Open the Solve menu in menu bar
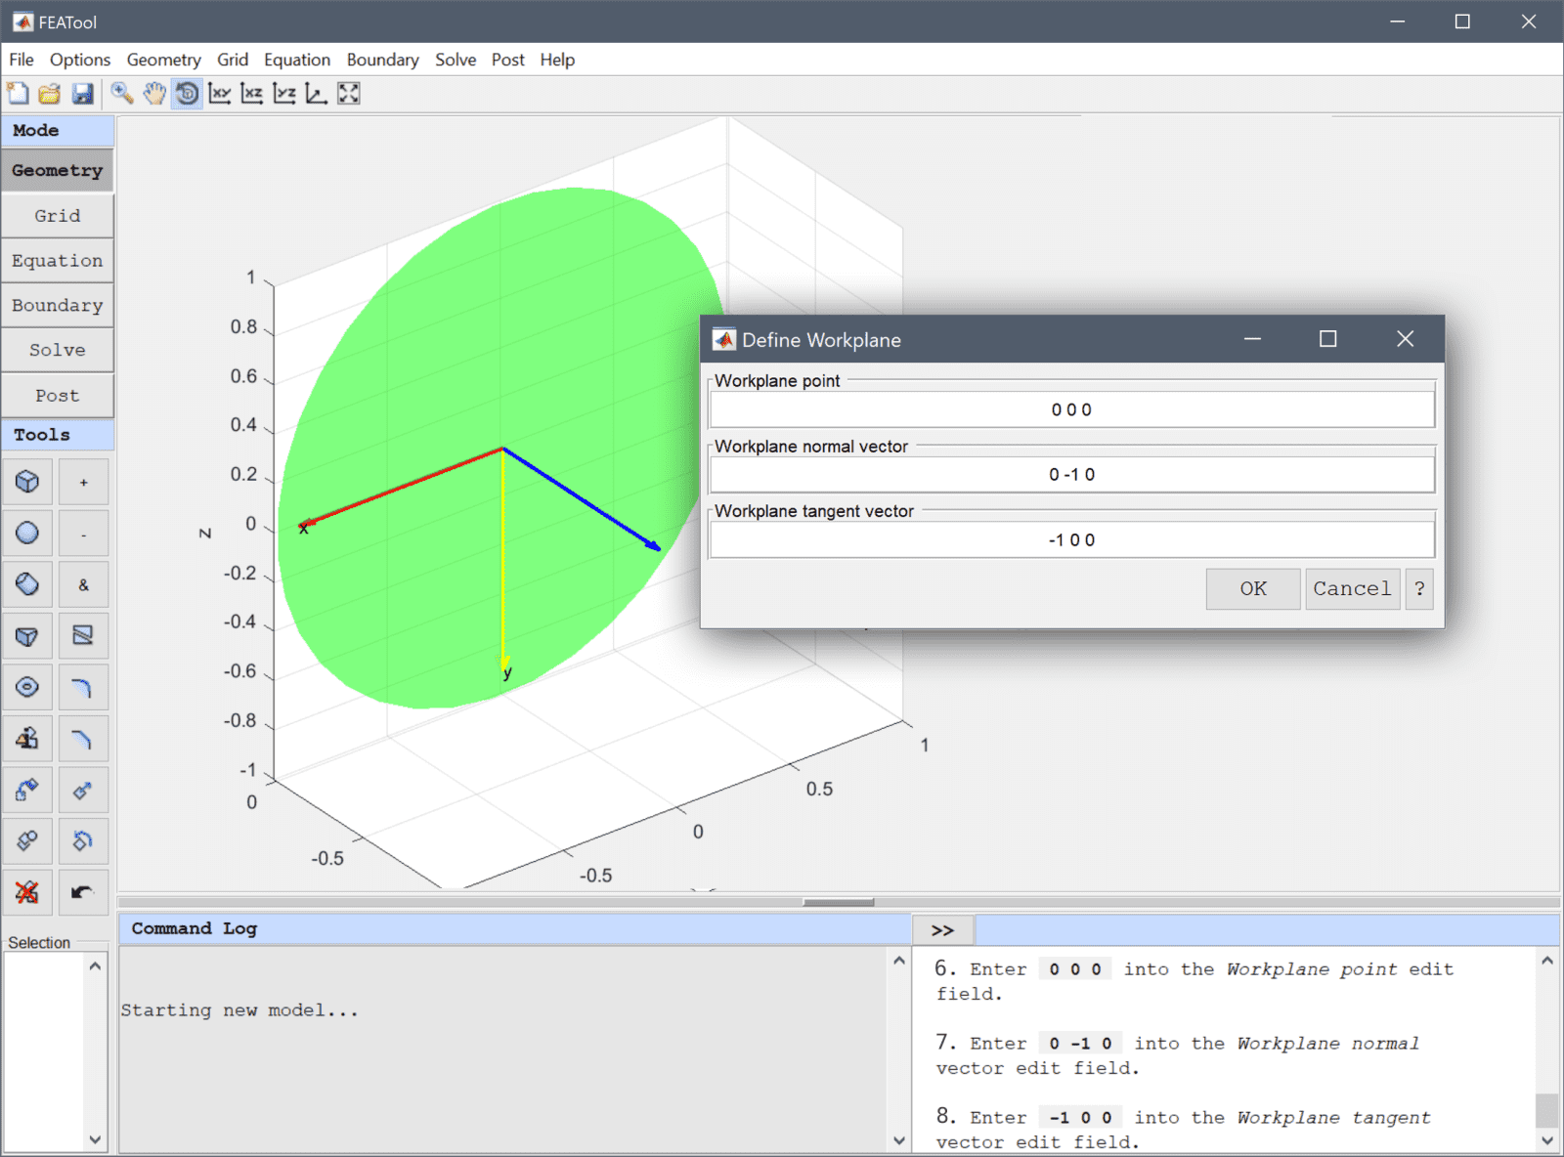This screenshot has height=1157, width=1564. tap(456, 60)
